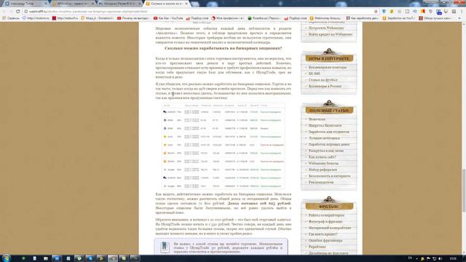
Task: Open the Заработок на YouTu bookmark
Action: pyautogui.click(x=399, y=18)
